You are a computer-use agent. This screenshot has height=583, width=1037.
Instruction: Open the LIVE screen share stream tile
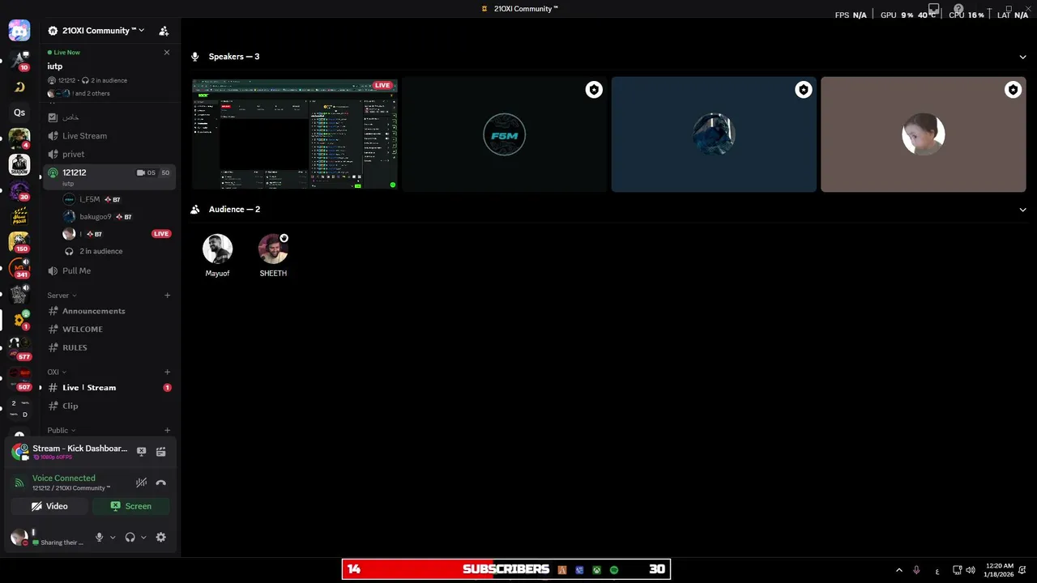click(x=295, y=134)
